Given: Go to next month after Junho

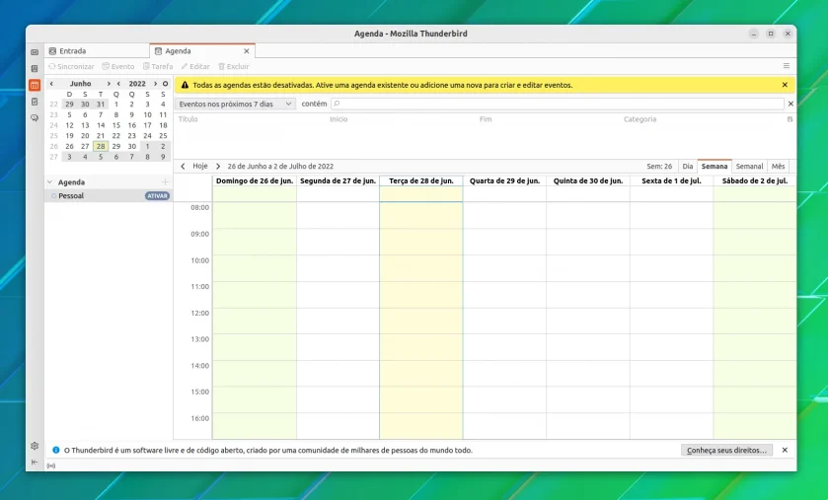Looking at the screenshot, I should tap(109, 84).
